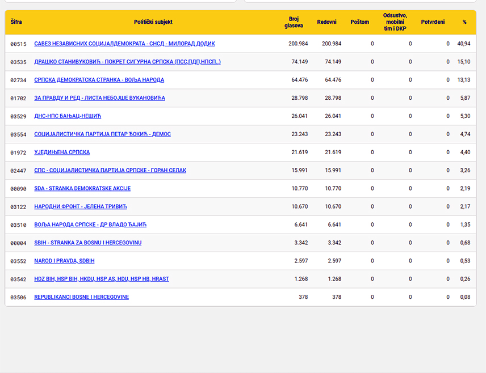Select party code 00515
The height and width of the screenshot is (373, 486).
18,44
